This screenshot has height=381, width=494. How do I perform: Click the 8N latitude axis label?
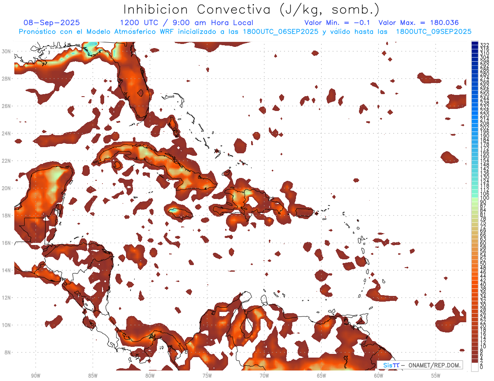pos(7,353)
